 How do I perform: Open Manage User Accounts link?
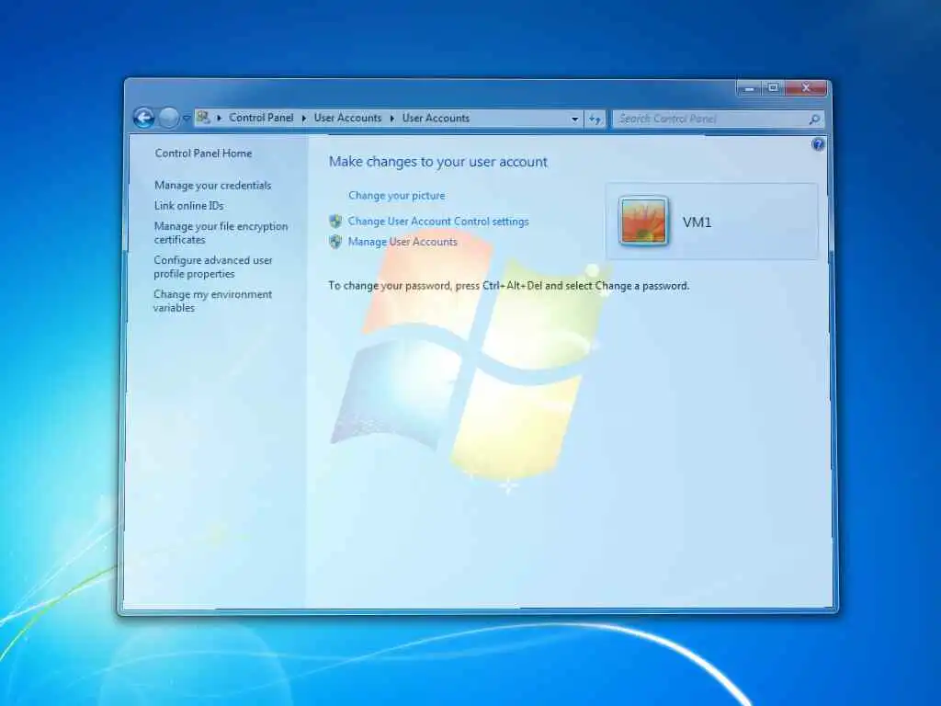402,242
